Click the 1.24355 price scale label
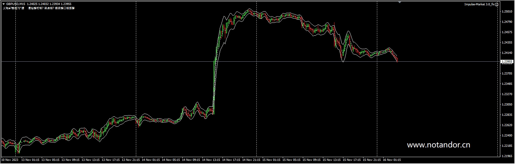 point(507,43)
